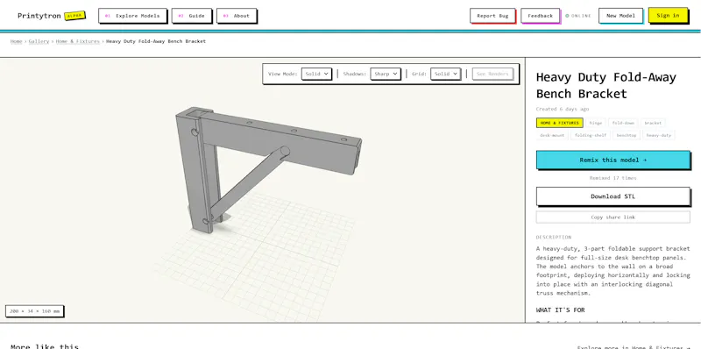Click current page breadcrumb Heavy Duty Fold-Away Bench Bracket

coord(156,41)
